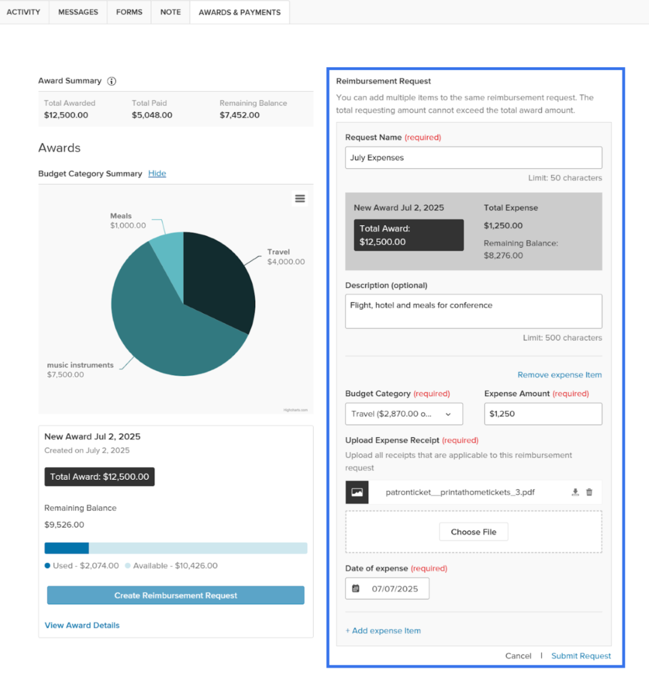649x674 pixels.
Task: Click the Request Name input field
Action: (473, 158)
